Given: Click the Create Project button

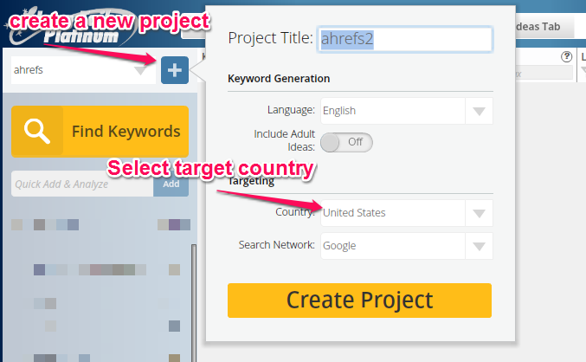Looking at the screenshot, I should pyautogui.click(x=359, y=301).
